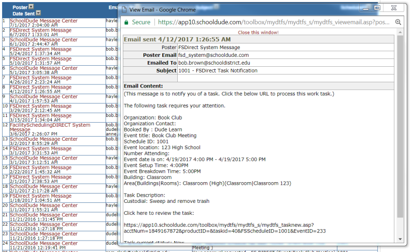The height and width of the screenshot is (252, 412).
Task: Click the green Secure padlock icon
Action: [x=126, y=22]
